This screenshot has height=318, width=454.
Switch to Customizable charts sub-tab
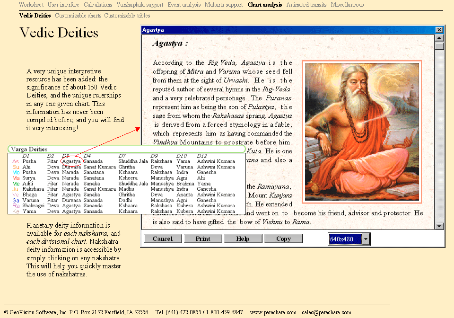(x=78, y=15)
